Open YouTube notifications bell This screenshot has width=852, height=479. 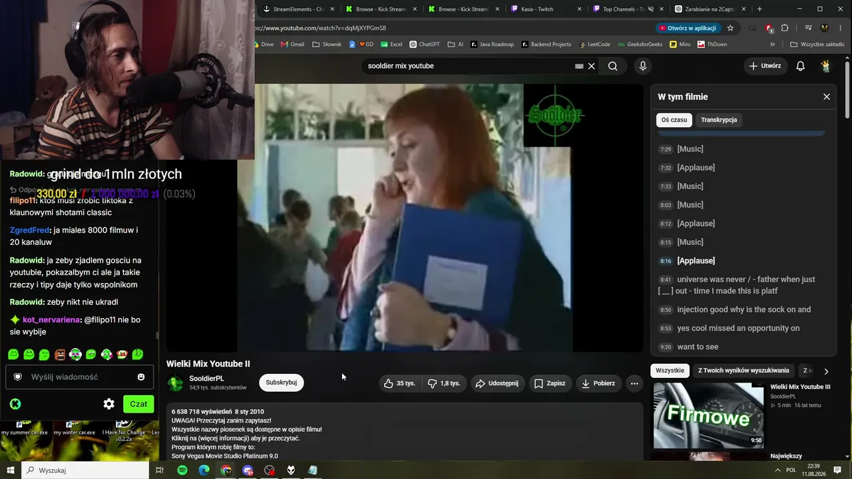[801, 66]
